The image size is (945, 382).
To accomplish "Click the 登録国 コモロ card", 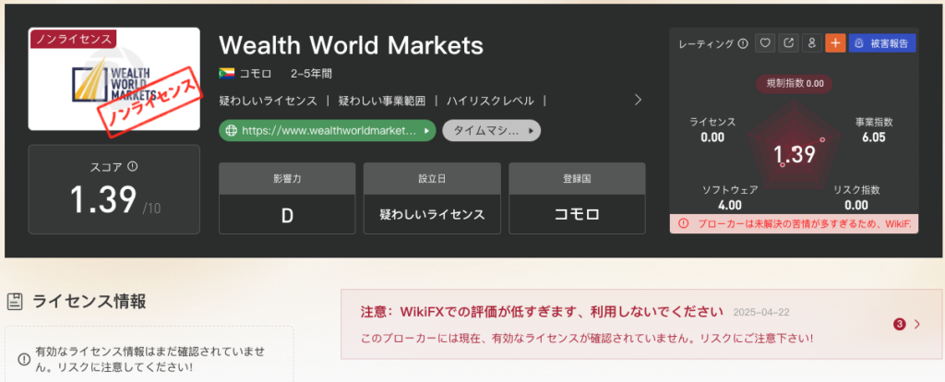I will click(x=578, y=198).
